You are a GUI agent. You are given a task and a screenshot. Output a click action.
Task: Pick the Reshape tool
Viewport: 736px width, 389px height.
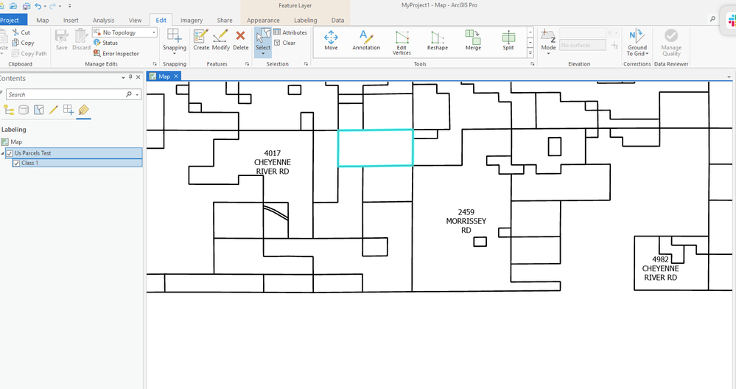click(438, 41)
